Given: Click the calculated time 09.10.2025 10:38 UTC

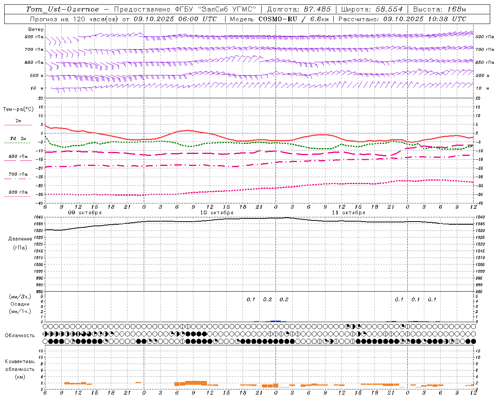Looking at the screenshot, I should 424,19.
